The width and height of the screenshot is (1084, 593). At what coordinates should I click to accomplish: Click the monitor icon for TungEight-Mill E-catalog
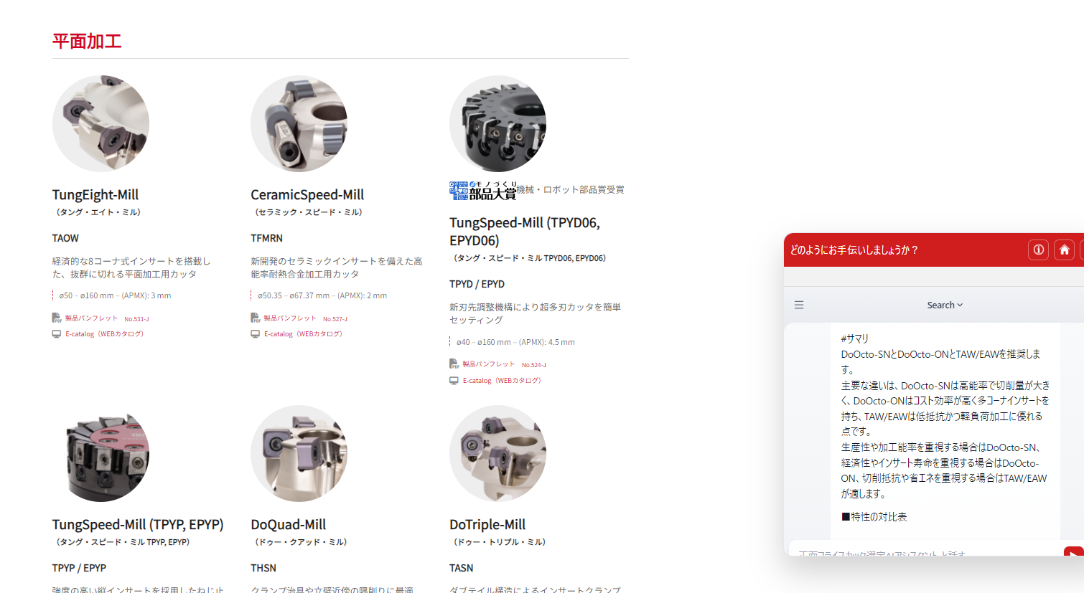[56, 334]
